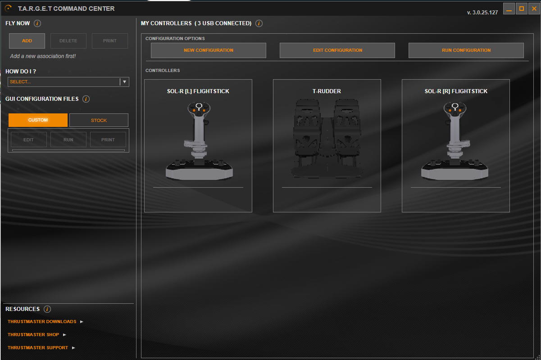The height and width of the screenshot is (360, 541).
Task: Expand the Thrustmaster Downloads link arrow
Action: click(82, 322)
